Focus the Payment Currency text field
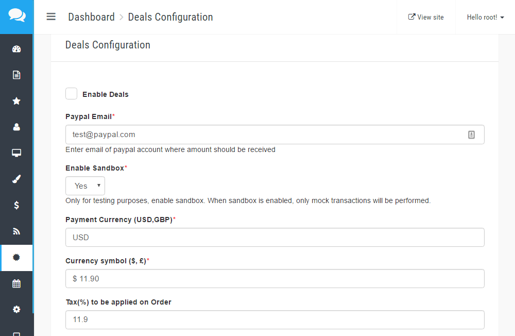Screen dimensions: 515x336 274,238
